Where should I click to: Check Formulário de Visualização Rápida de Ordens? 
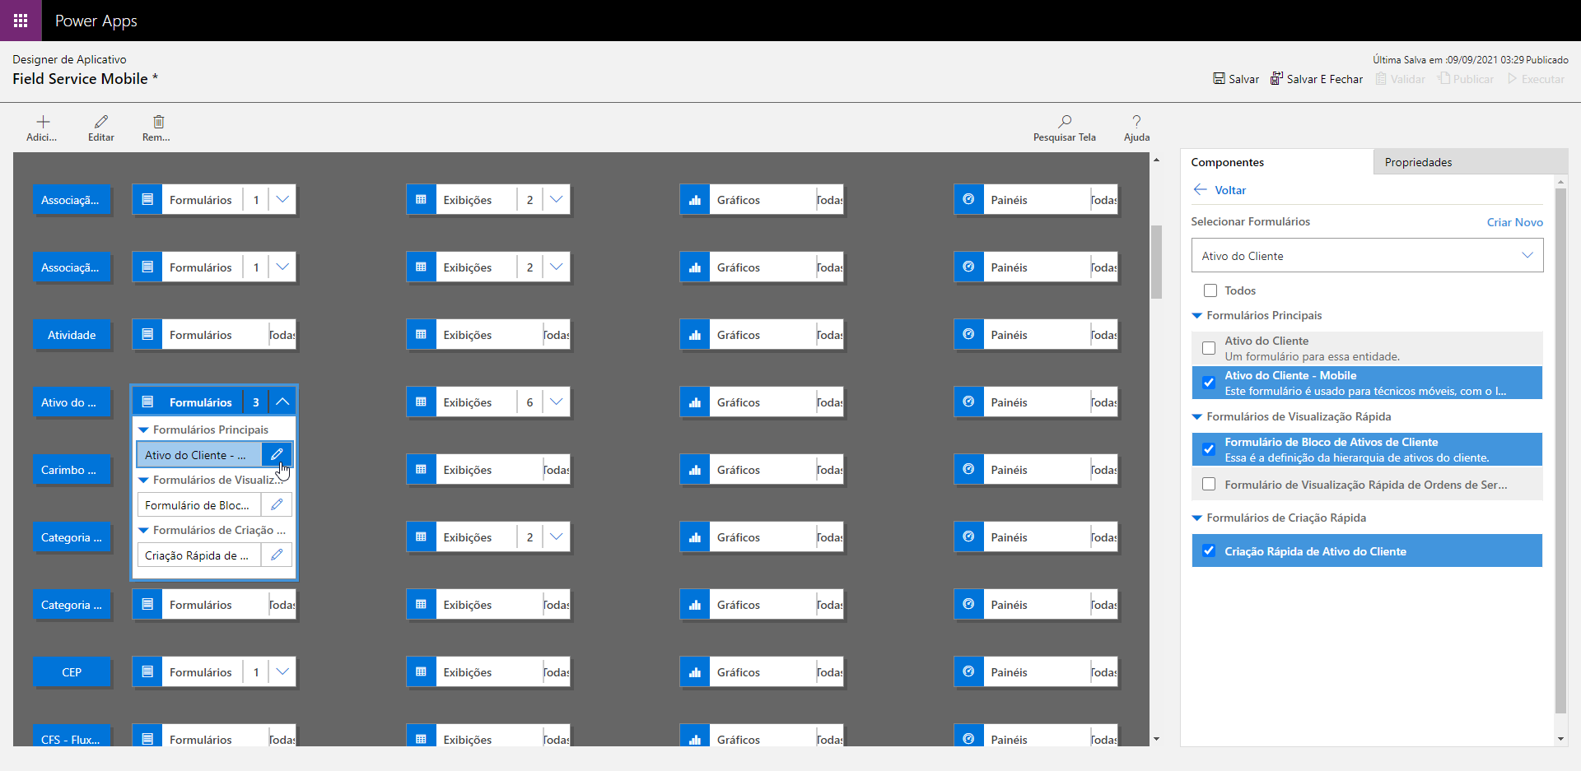tap(1209, 484)
